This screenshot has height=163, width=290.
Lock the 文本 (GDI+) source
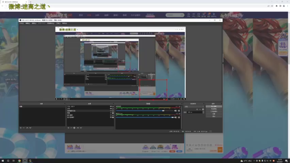coord(113,106)
